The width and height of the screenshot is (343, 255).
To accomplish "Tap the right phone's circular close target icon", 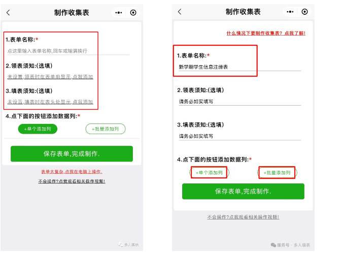I will 304,12.
